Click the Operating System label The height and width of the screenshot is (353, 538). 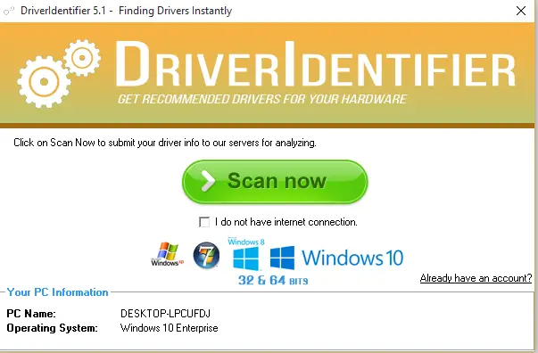[x=52, y=328]
